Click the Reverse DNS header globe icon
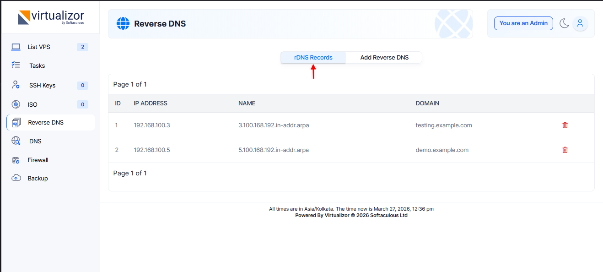Viewport: 603px width, 272px height. [x=123, y=23]
